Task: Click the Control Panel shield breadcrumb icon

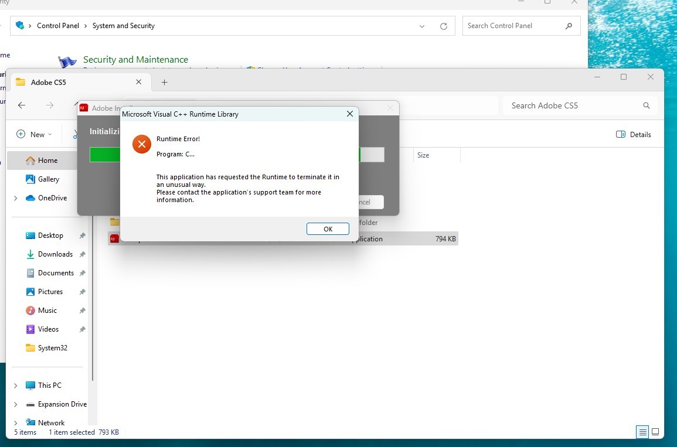Action: point(20,25)
